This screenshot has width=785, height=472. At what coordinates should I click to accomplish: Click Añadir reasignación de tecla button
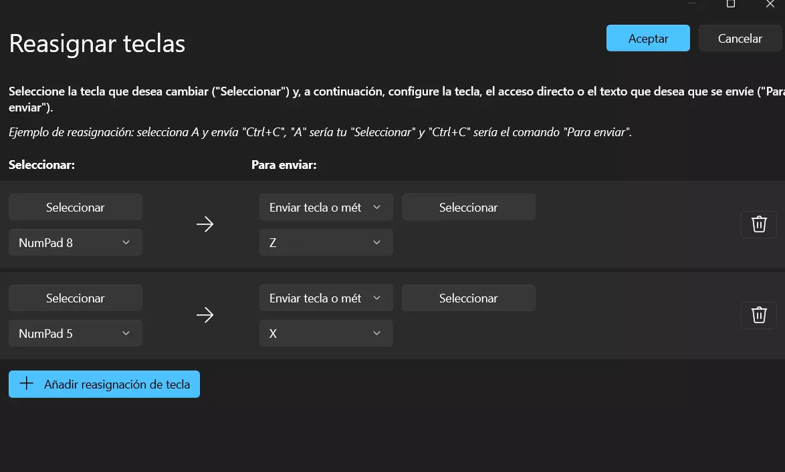[104, 384]
